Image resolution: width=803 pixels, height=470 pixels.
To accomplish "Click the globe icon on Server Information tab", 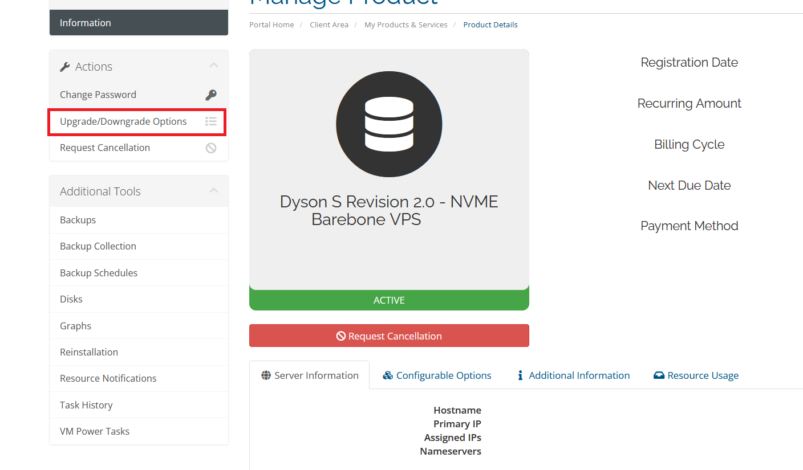I will click(266, 375).
